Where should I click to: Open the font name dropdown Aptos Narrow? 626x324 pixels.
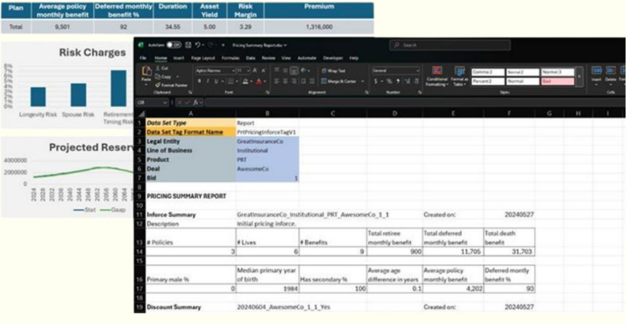215,71
